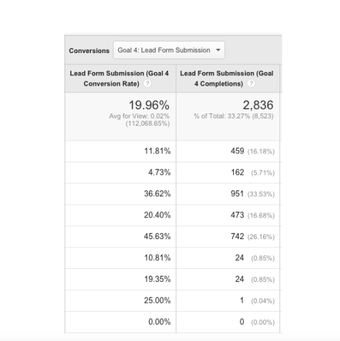Click the dropdown arrow beside Lead Form Submission

point(218,50)
